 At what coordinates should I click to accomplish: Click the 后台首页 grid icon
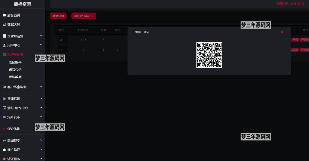click(4, 15)
